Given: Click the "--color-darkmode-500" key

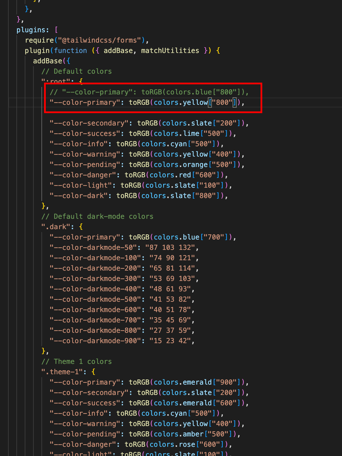Looking at the screenshot, I should [95, 299].
